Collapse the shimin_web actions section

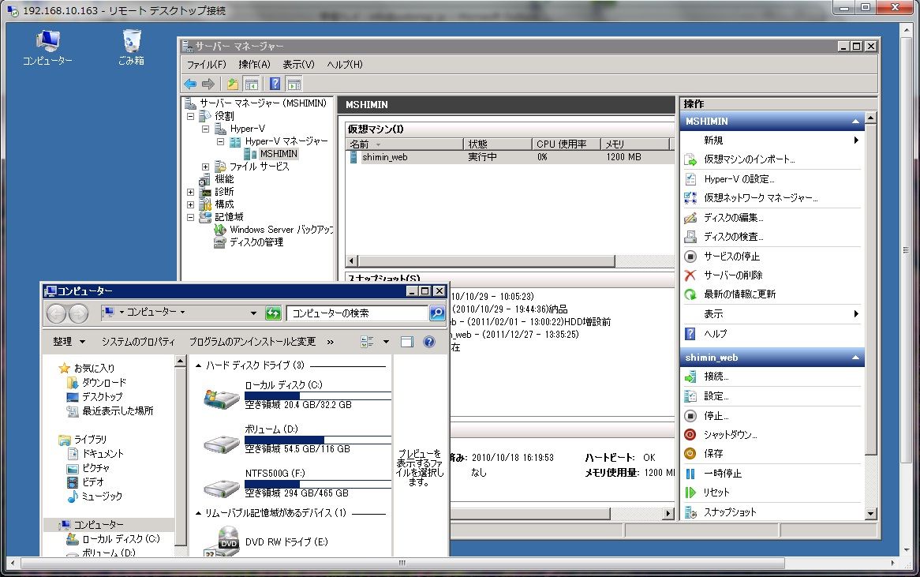click(855, 358)
